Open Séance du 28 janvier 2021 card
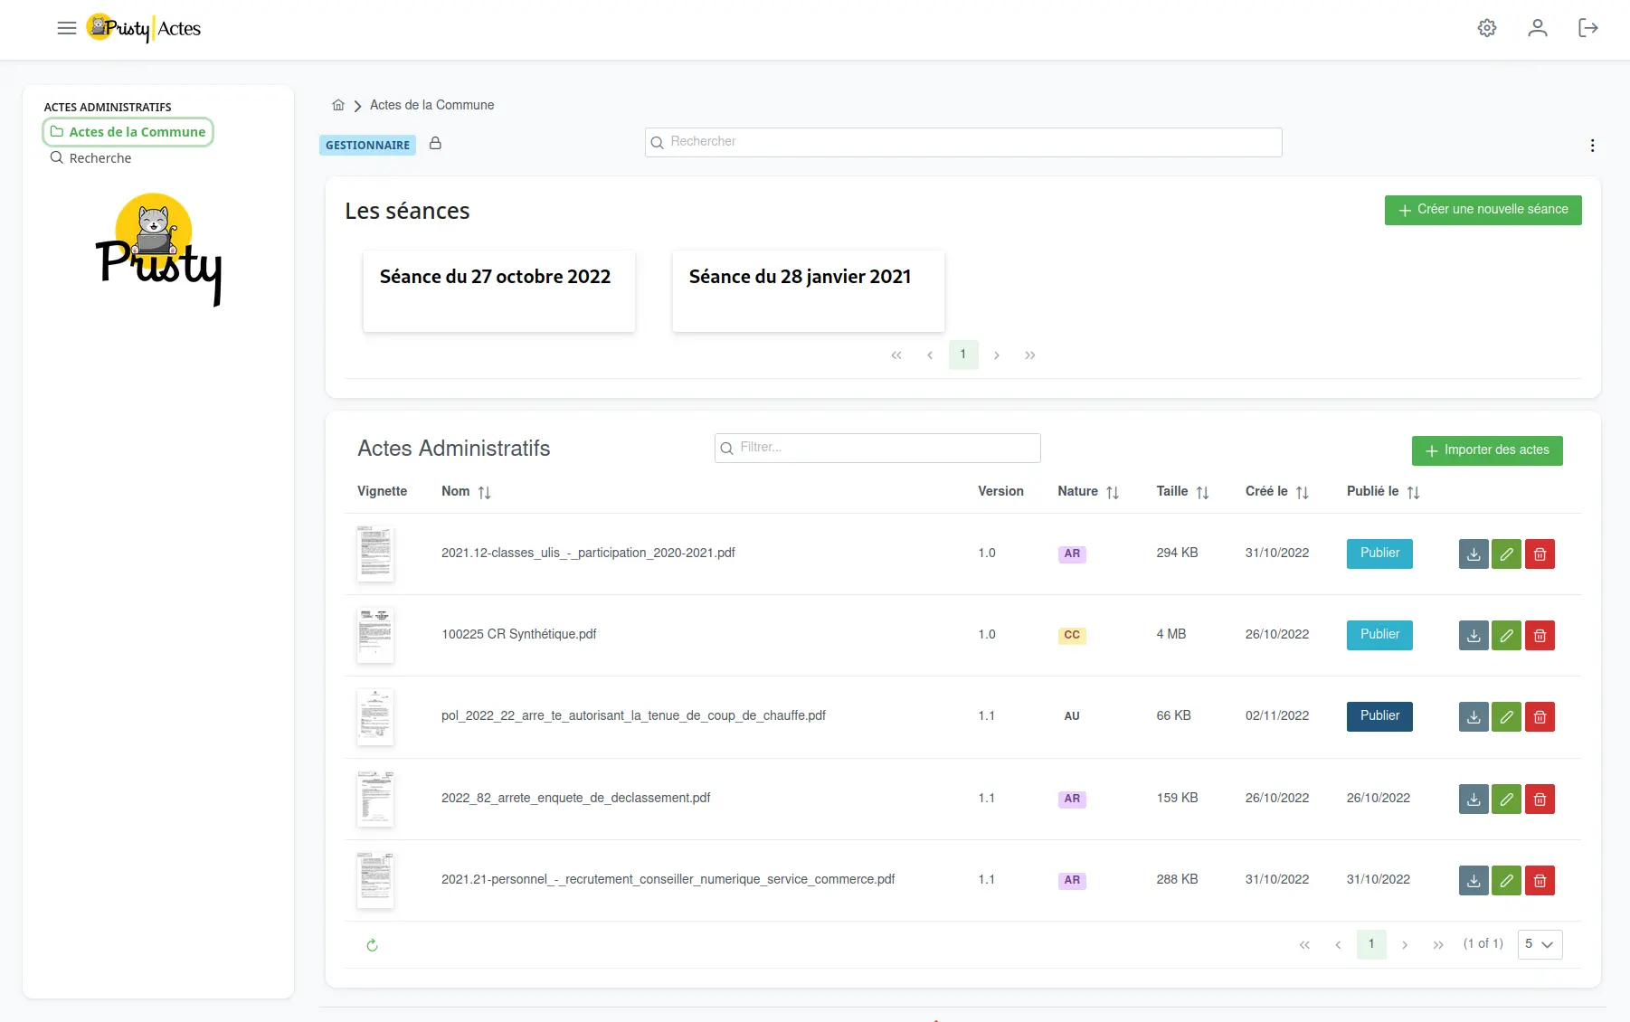Screen dimensions: 1630x1022 [x=809, y=291]
